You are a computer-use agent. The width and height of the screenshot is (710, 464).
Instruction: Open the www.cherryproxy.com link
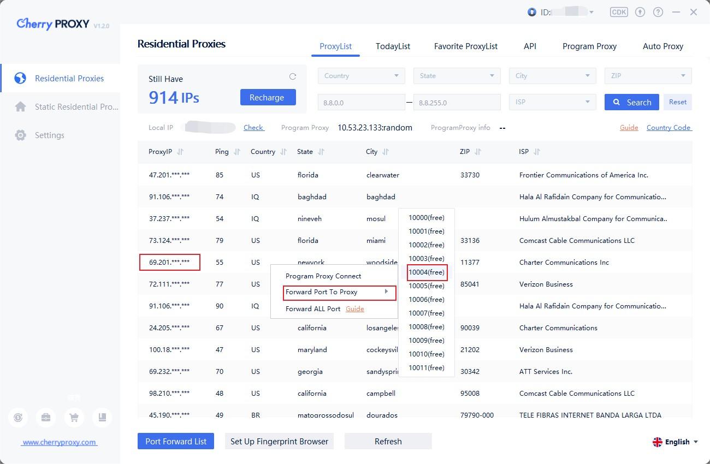(59, 442)
